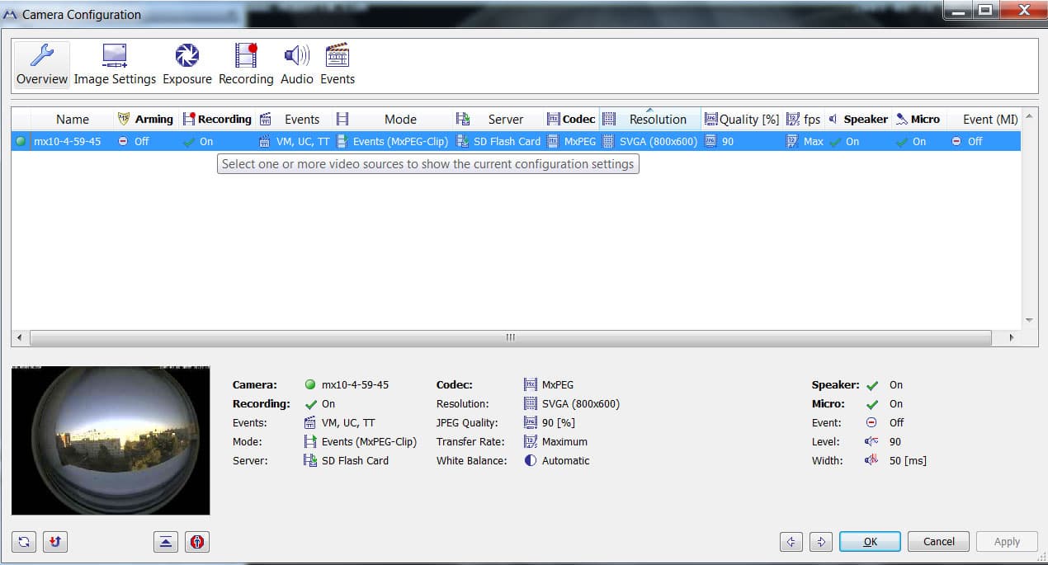Click the table's scroll-right arrow

pos(1013,337)
